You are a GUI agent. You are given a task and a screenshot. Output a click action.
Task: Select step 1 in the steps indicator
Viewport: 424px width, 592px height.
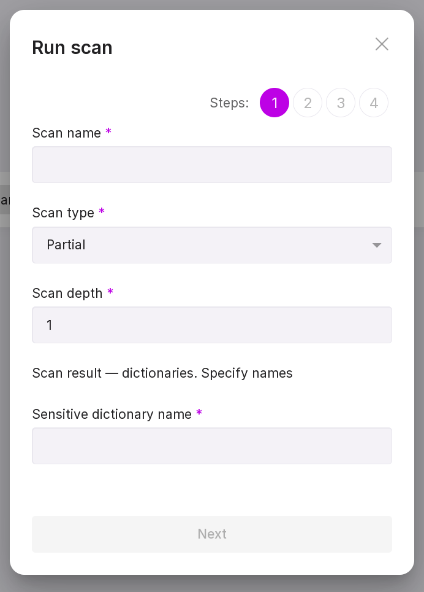(x=274, y=103)
